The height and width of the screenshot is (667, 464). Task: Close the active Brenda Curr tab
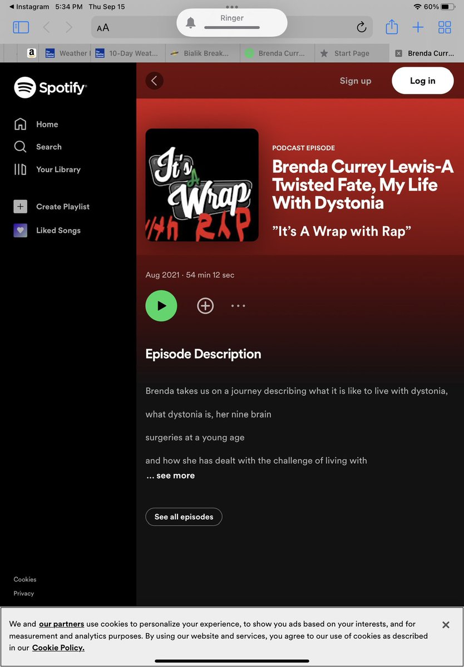point(398,53)
